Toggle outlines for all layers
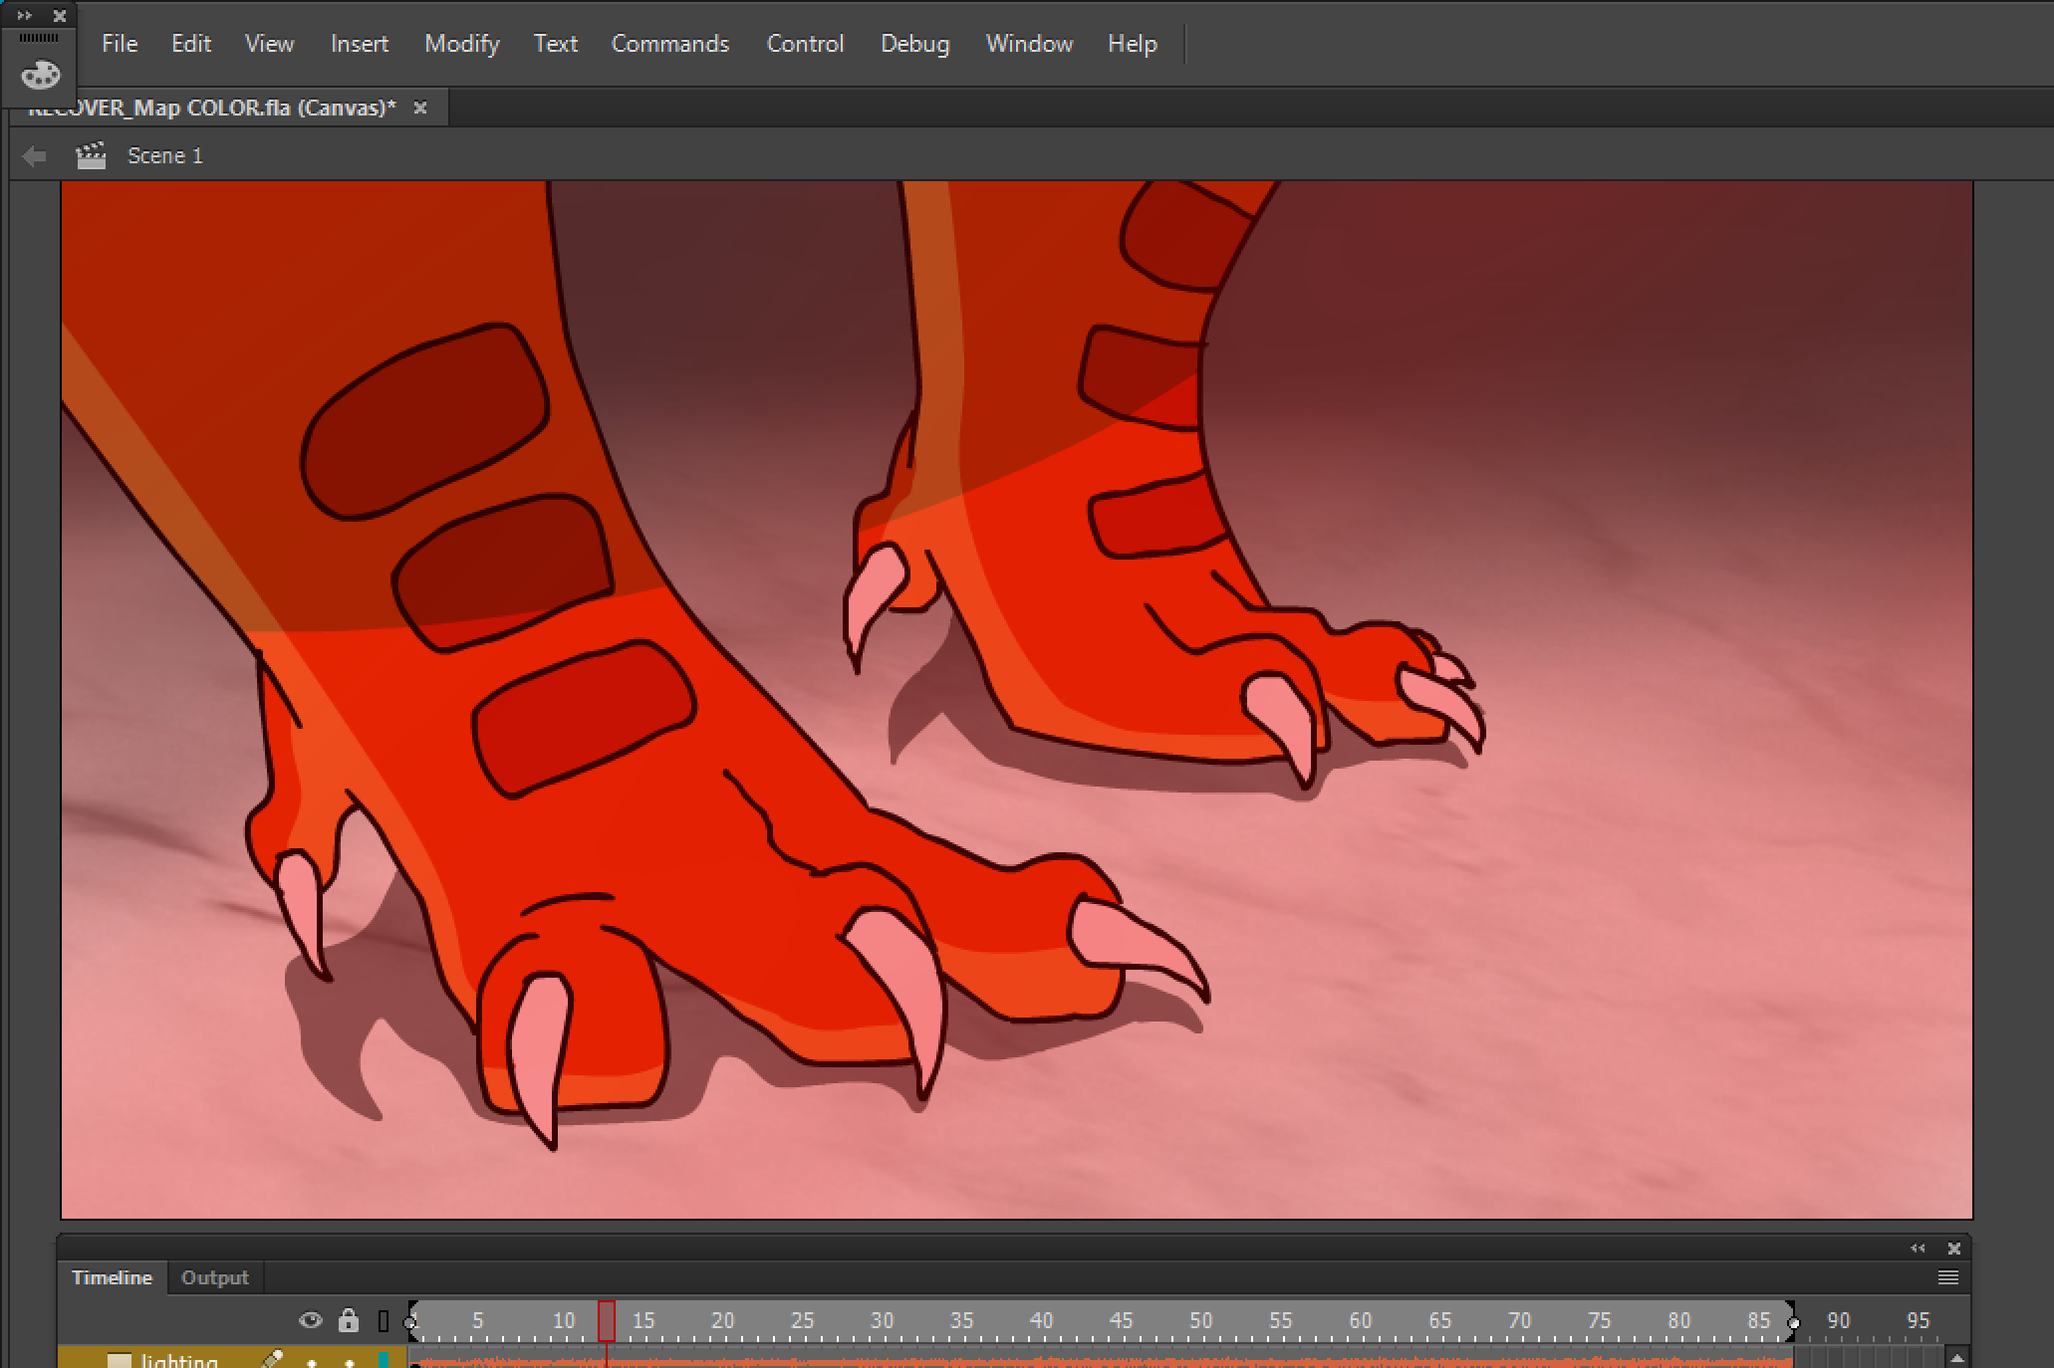2054x1368 pixels. [x=384, y=1321]
